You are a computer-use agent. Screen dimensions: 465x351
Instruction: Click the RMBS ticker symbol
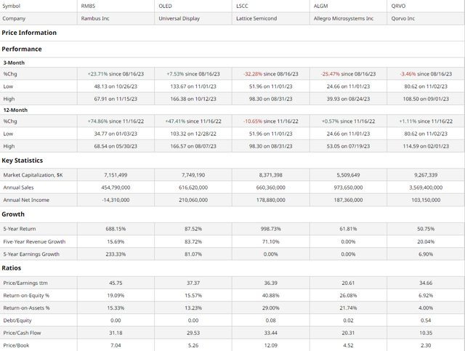[87, 6]
